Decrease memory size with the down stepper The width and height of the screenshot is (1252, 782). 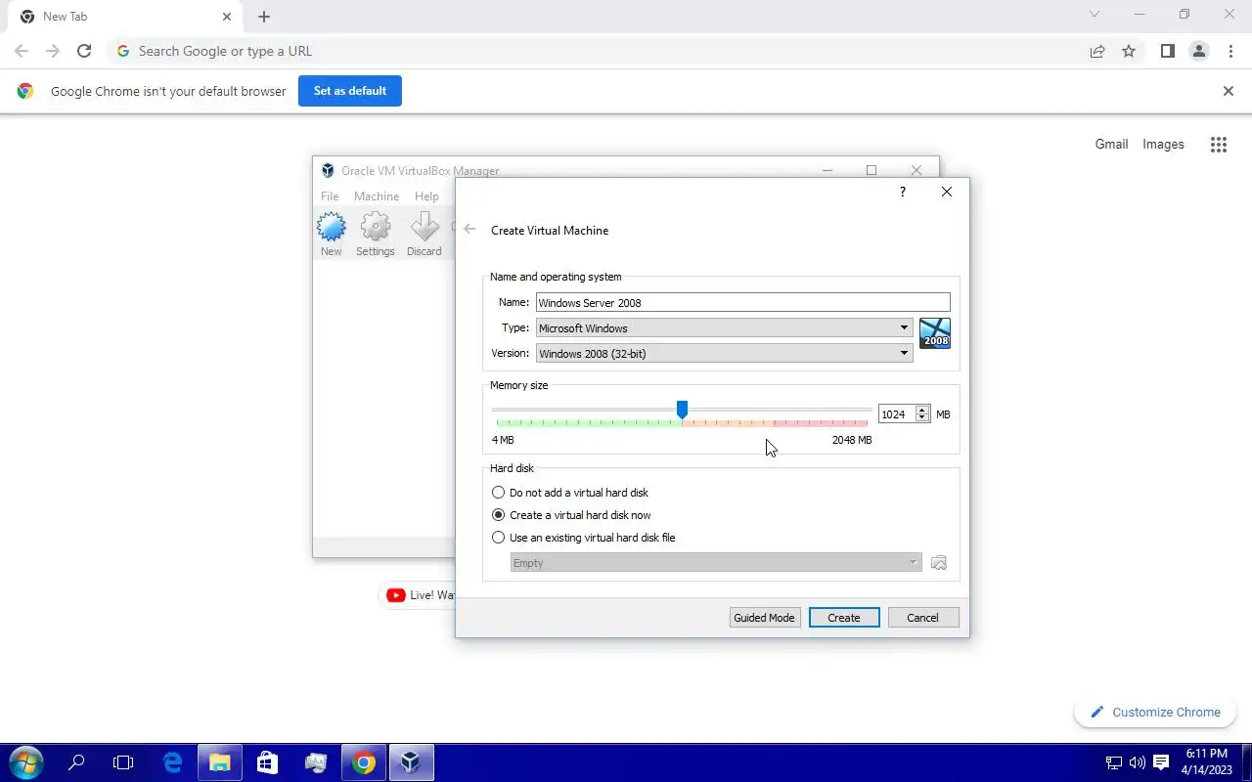point(921,418)
